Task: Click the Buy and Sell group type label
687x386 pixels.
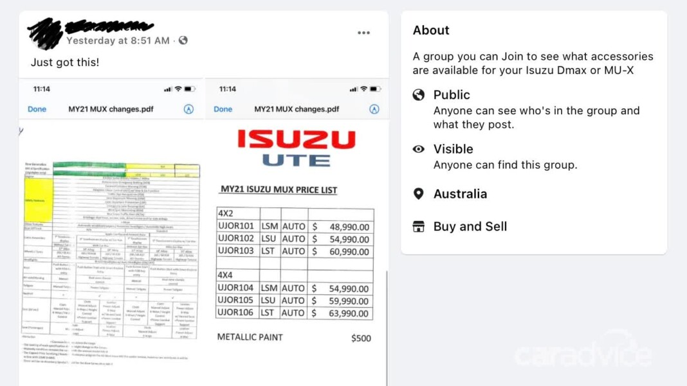Action: pyautogui.click(x=470, y=227)
